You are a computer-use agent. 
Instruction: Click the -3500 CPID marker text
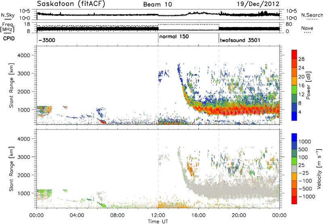click(x=46, y=40)
